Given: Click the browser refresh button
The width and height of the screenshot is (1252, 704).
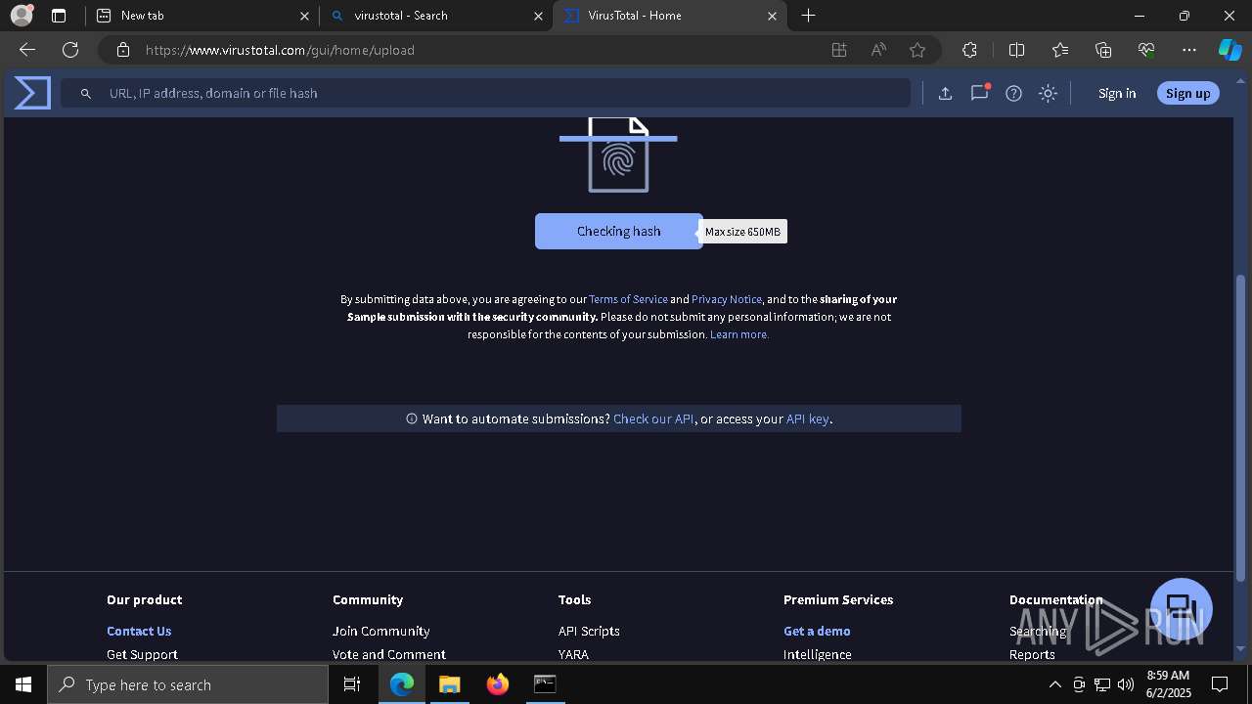Looking at the screenshot, I should click(70, 50).
